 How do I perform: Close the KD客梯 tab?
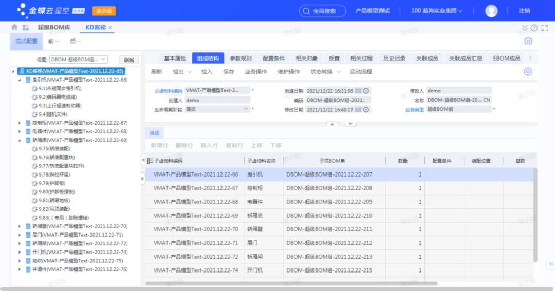click(110, 28)
